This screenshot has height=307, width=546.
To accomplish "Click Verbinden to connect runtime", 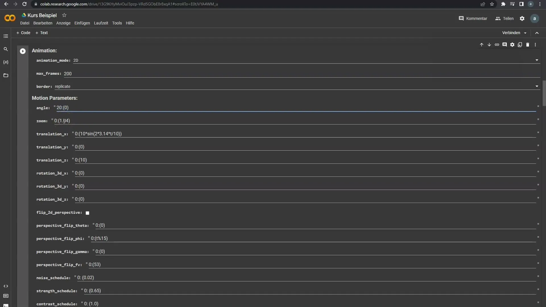I will click(511, 33).
